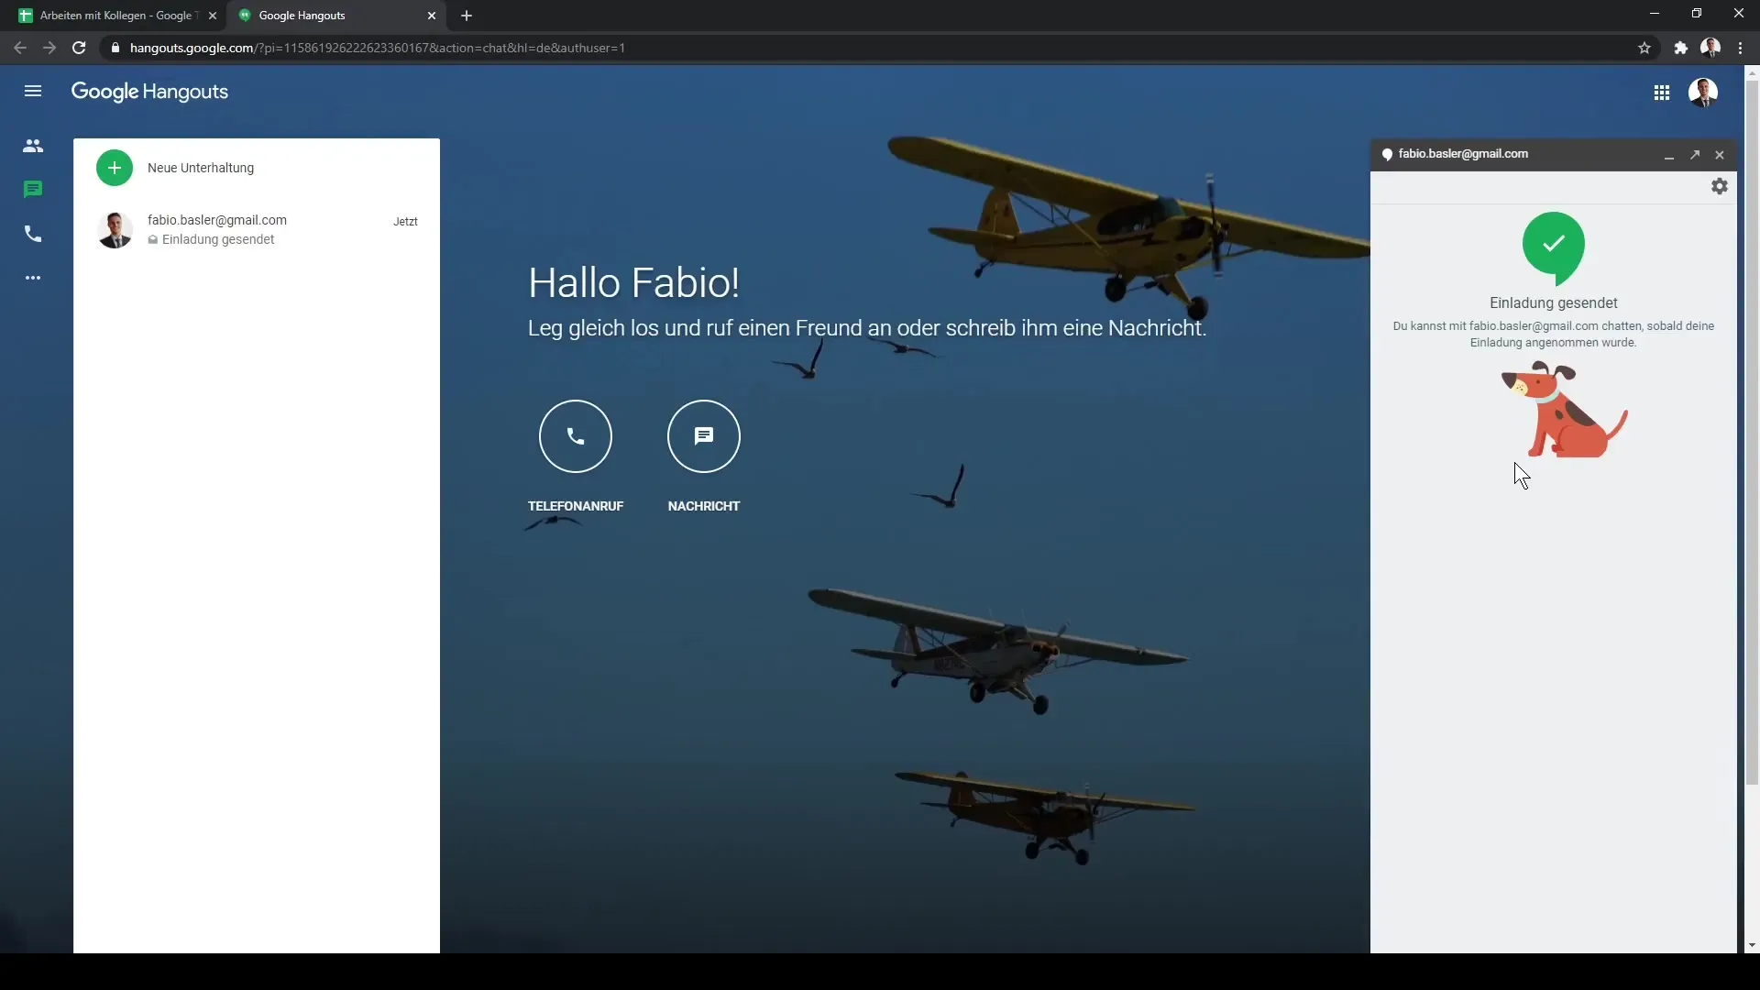The image size is (1760, 990).
Task: Close the fabio.basler chat panel
Action: 1720,155
